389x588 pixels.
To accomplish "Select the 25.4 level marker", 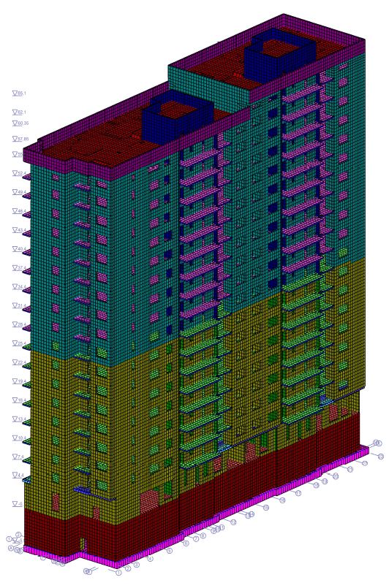I will (x=19, y=343).
